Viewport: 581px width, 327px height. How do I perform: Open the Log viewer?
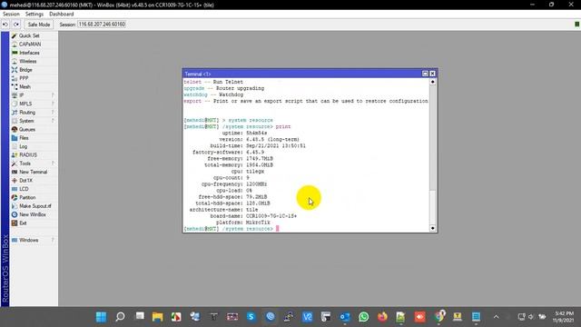tap(23, 146)
